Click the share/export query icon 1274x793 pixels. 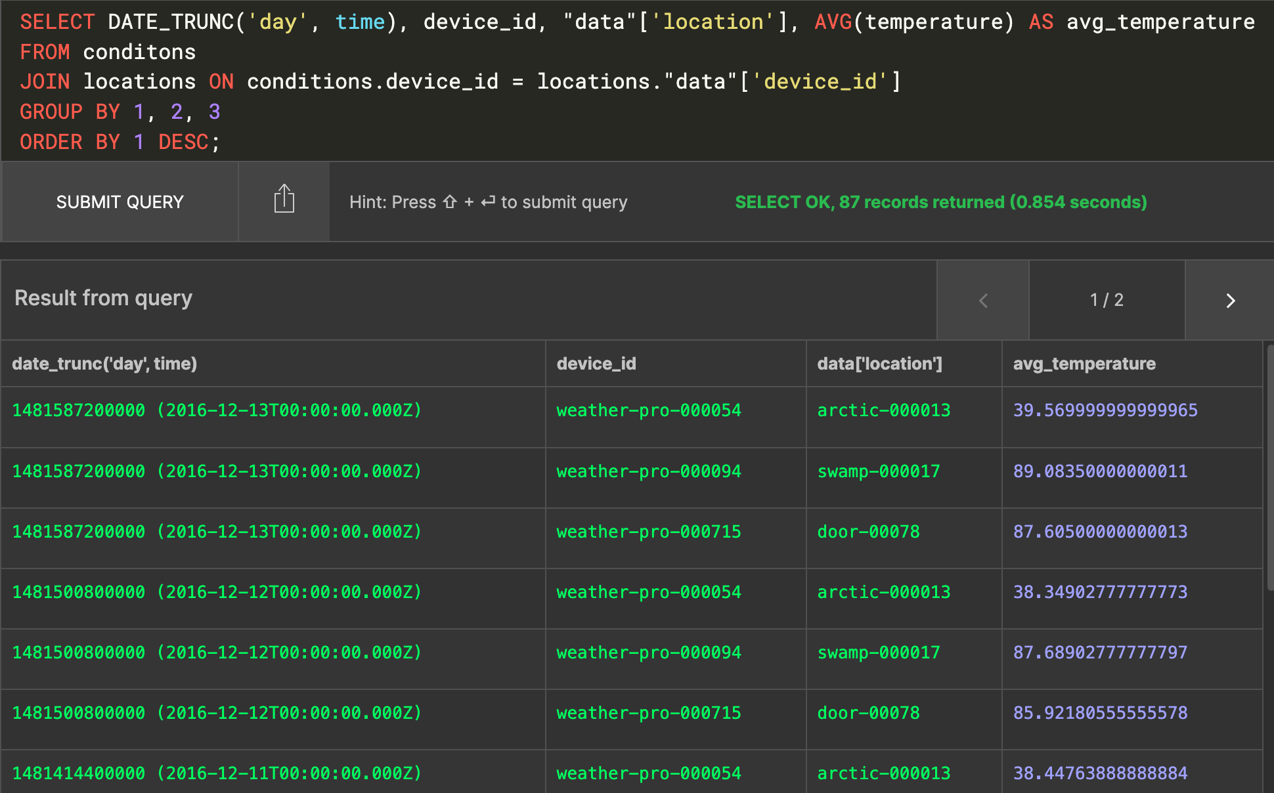click(x=284, y=200)
